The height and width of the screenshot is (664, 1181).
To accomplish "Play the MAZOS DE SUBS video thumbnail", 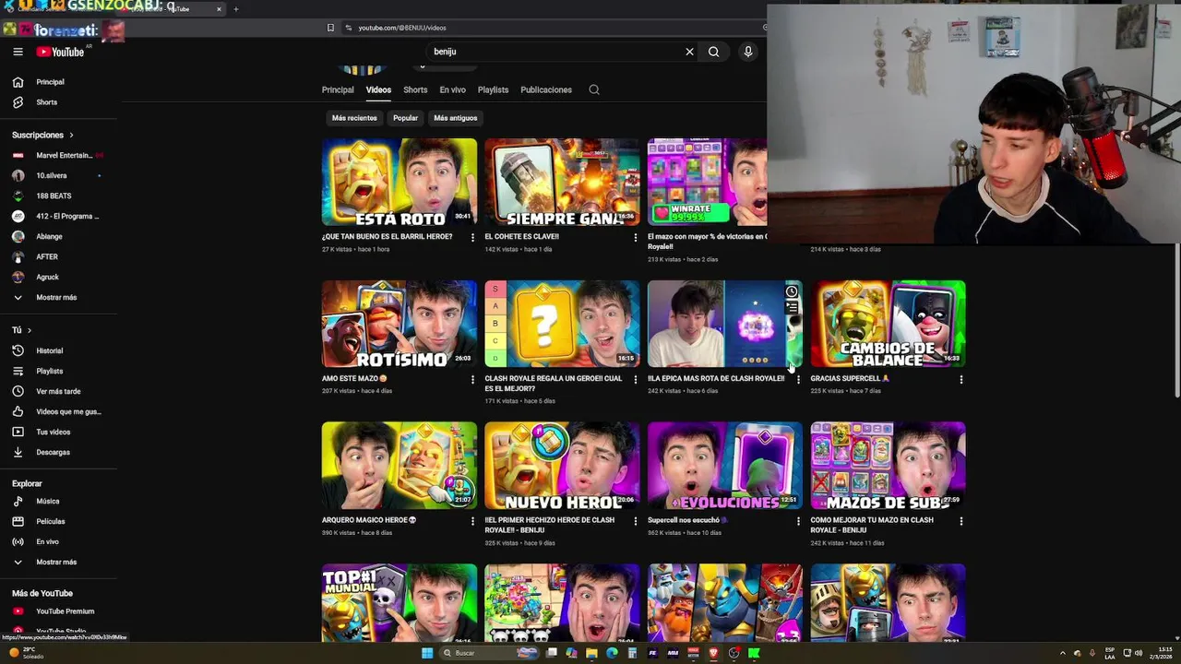I will coord(888,466).
